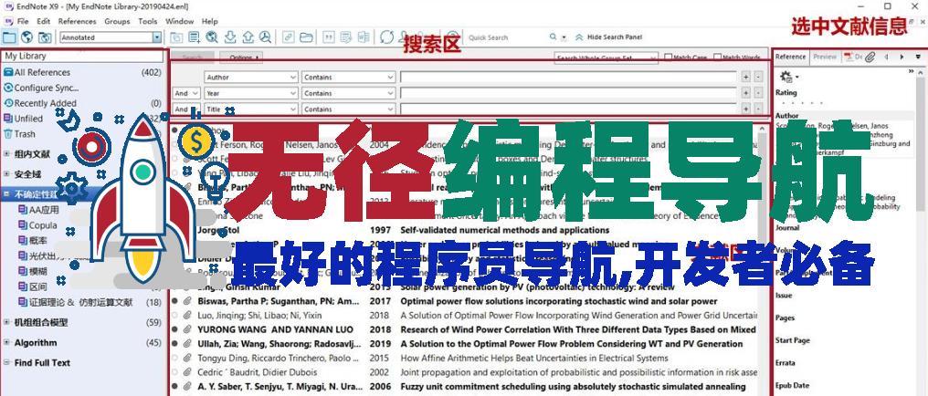
Task: Expand the 机组组合模型 group set
Action: [6, 323]
